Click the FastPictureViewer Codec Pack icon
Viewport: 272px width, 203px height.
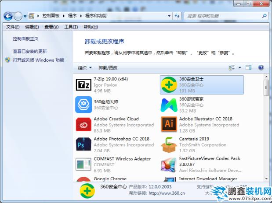click(168, 165)
